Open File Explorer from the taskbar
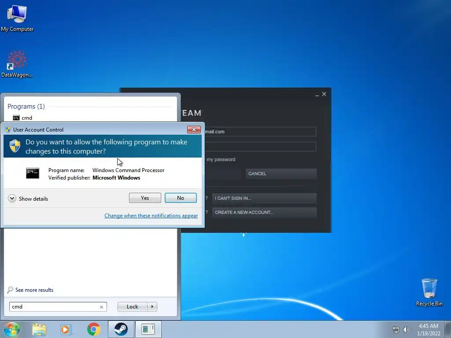The width and height of the screenshot is (451, 338). click(39, 329)
